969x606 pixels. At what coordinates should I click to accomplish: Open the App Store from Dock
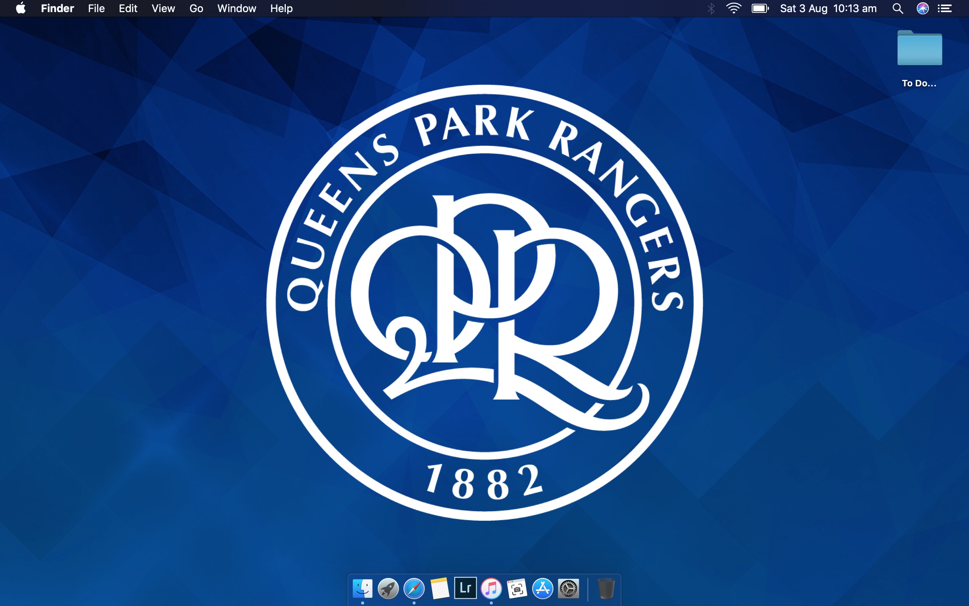(x=542, y=588)
